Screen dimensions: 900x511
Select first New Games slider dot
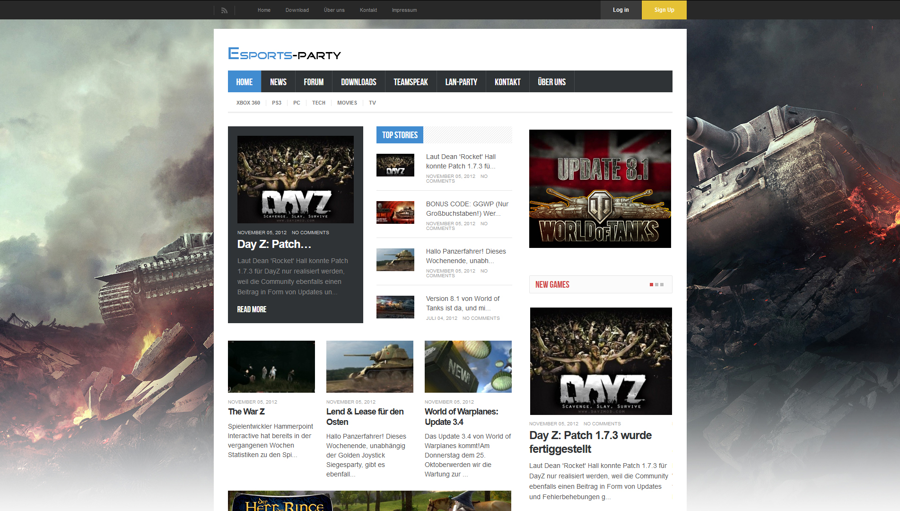(x=651, y=285)
